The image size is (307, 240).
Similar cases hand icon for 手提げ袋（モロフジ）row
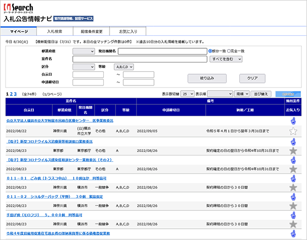coord(293,215)
